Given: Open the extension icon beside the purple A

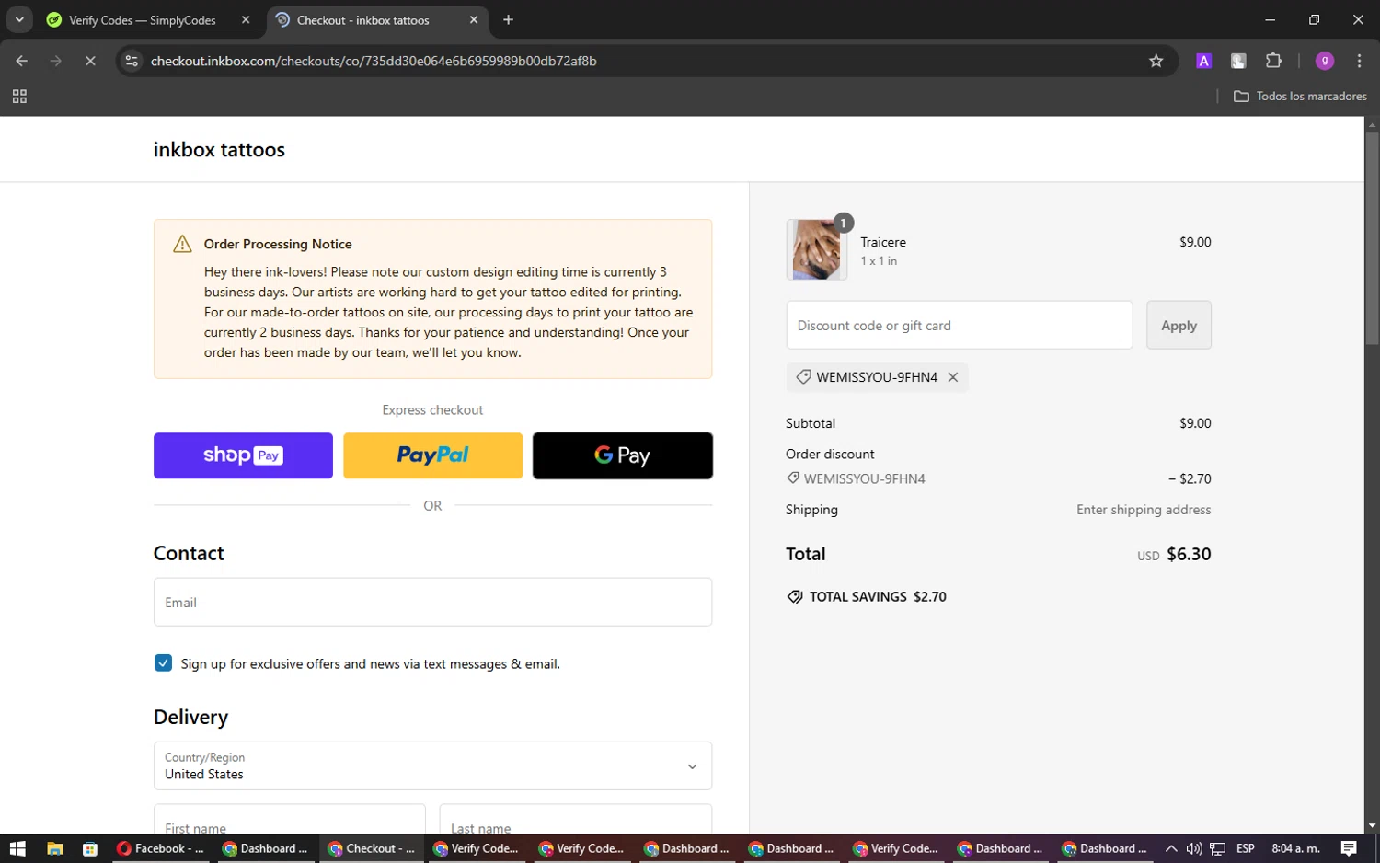Looking at the screenshot, I should [x=1238, y=61].
